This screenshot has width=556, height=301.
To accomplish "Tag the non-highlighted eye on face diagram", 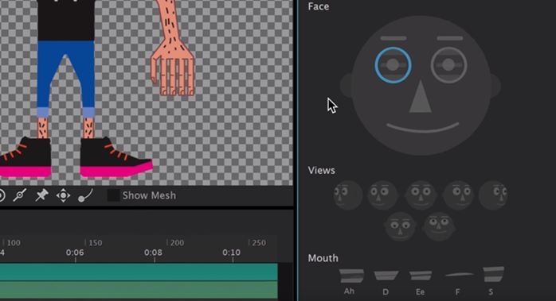I will pyautogui.click(x=448, y=65).
